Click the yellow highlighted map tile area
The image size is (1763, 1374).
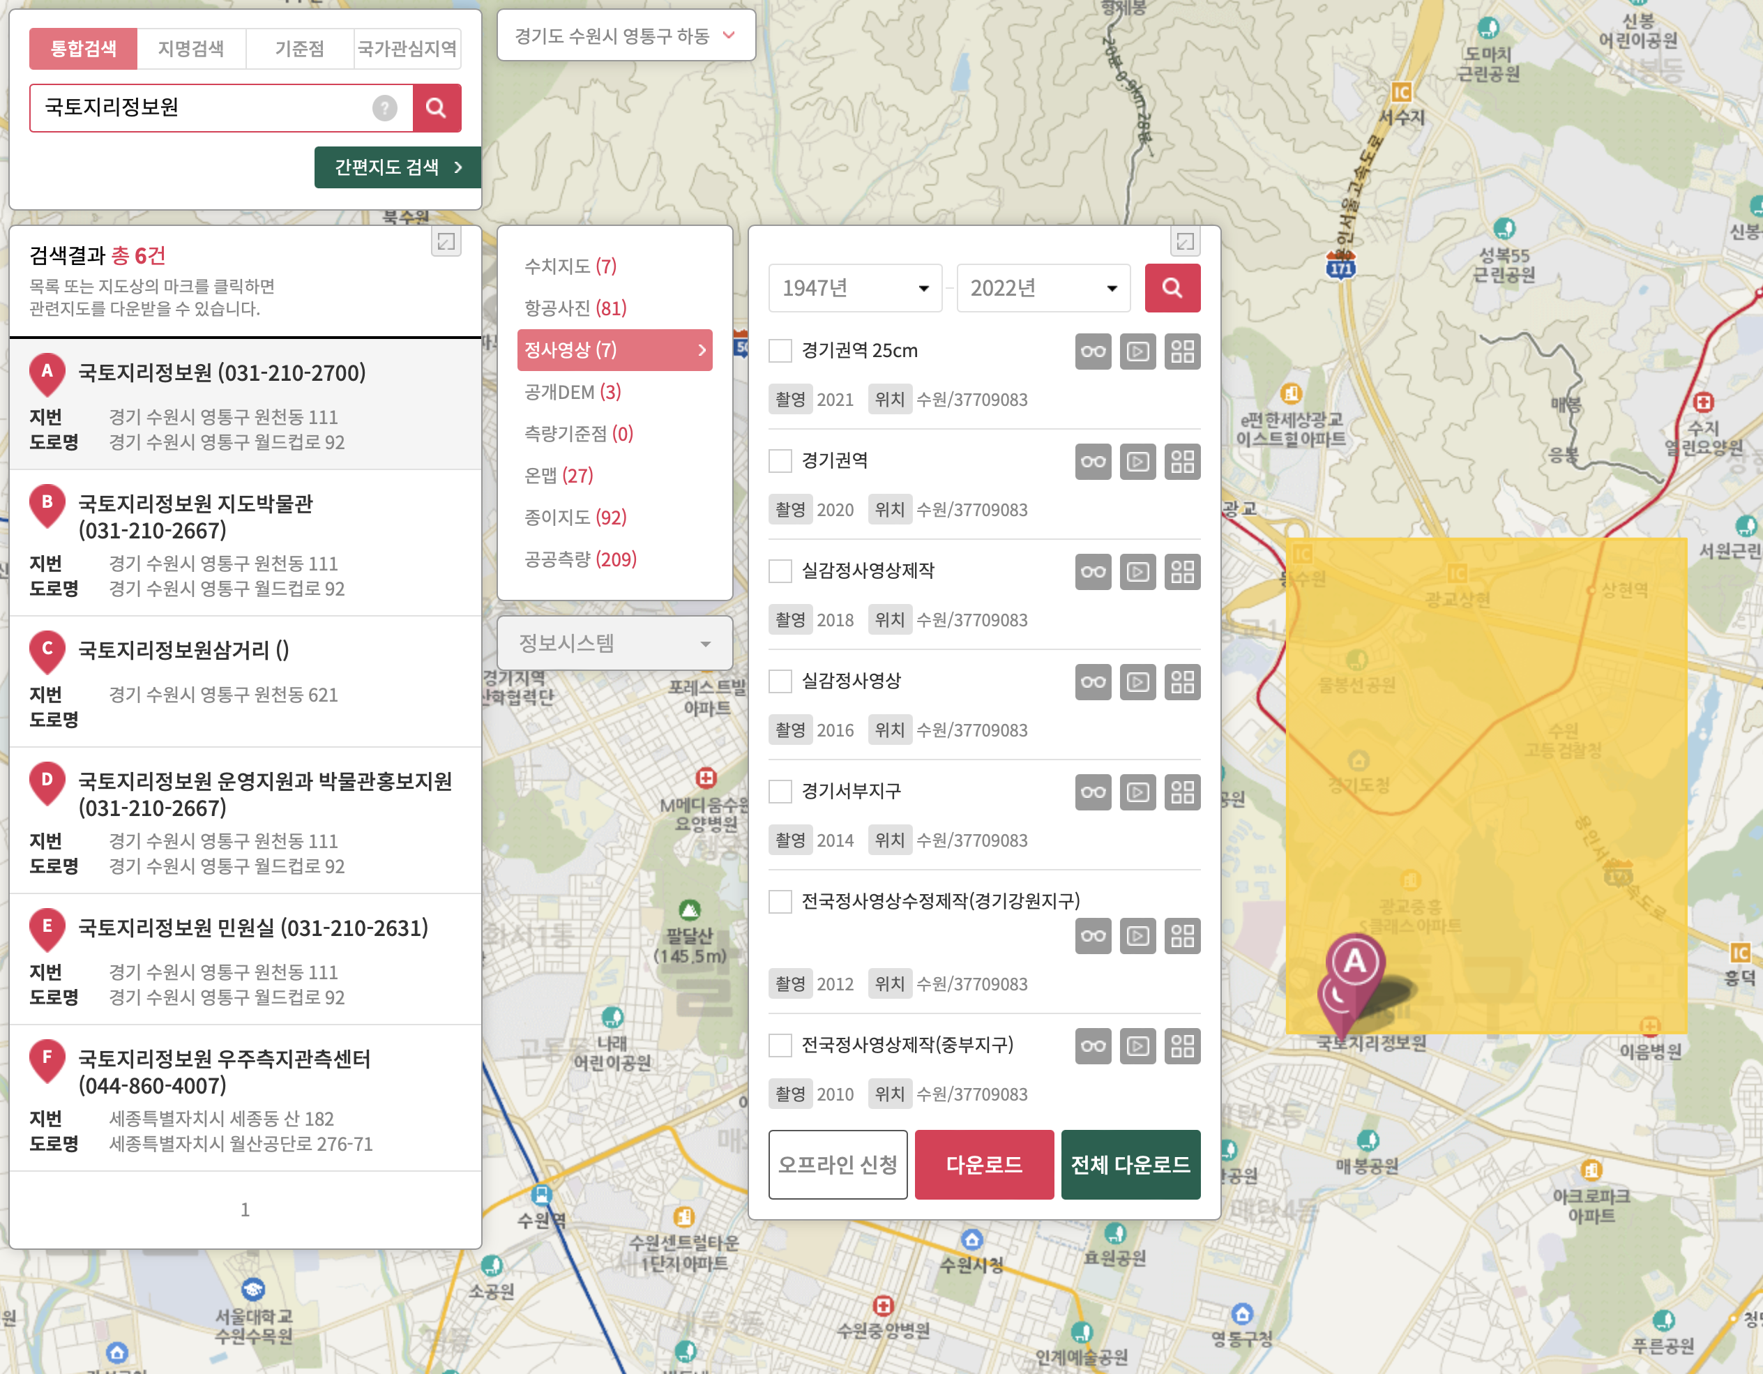point(1486,785)
